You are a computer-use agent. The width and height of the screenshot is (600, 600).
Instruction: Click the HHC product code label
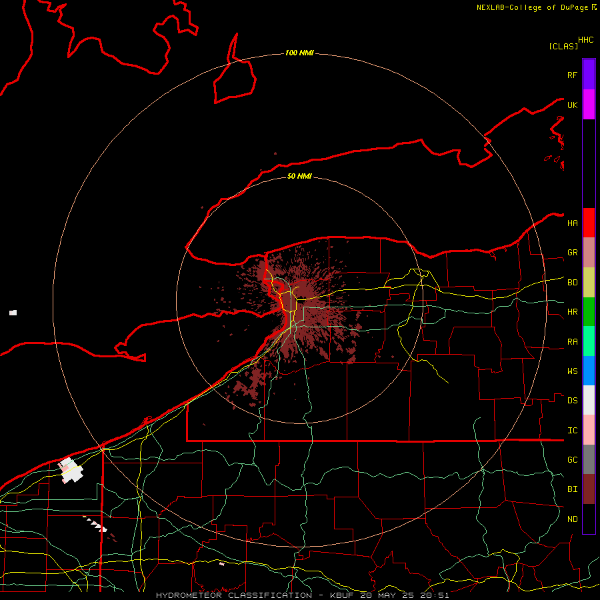click(x=586, y=40)
